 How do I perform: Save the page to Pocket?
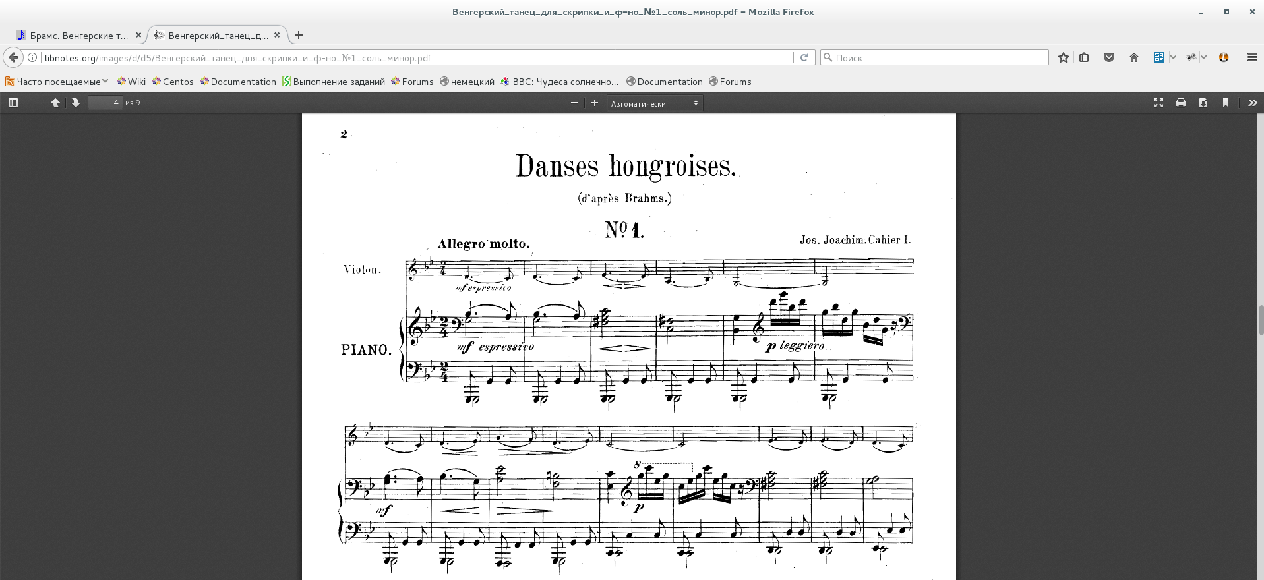(1109, 57)
